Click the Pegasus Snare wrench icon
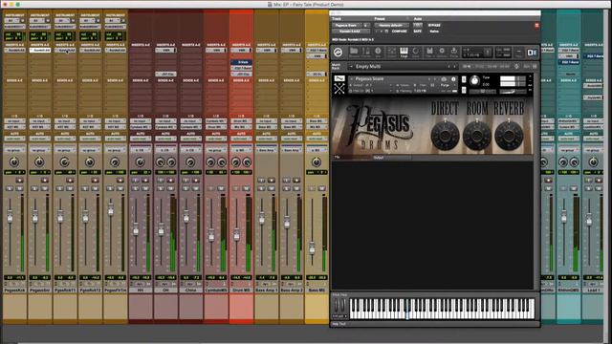The width and height of the screenshot is (612, 344). coord(339,78)
